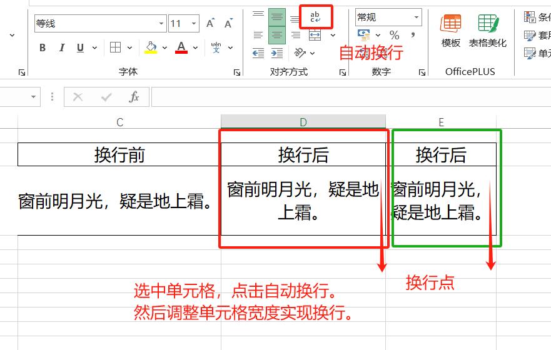551x350 pixels.
Task: Apply borders using grid icon
Action: pos(115,47)
